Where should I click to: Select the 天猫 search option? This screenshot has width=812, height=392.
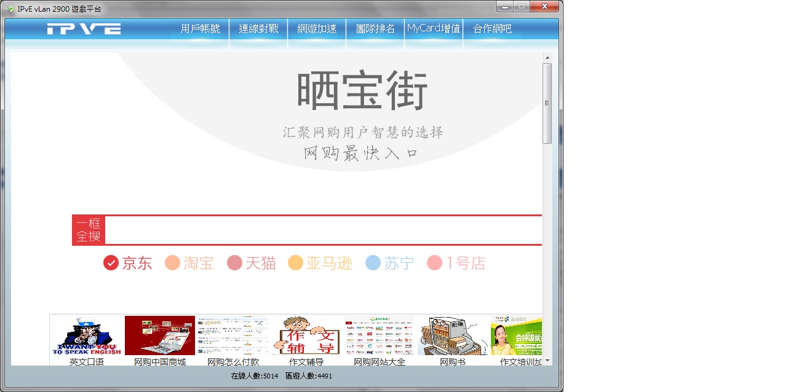[x=251, y=263]
